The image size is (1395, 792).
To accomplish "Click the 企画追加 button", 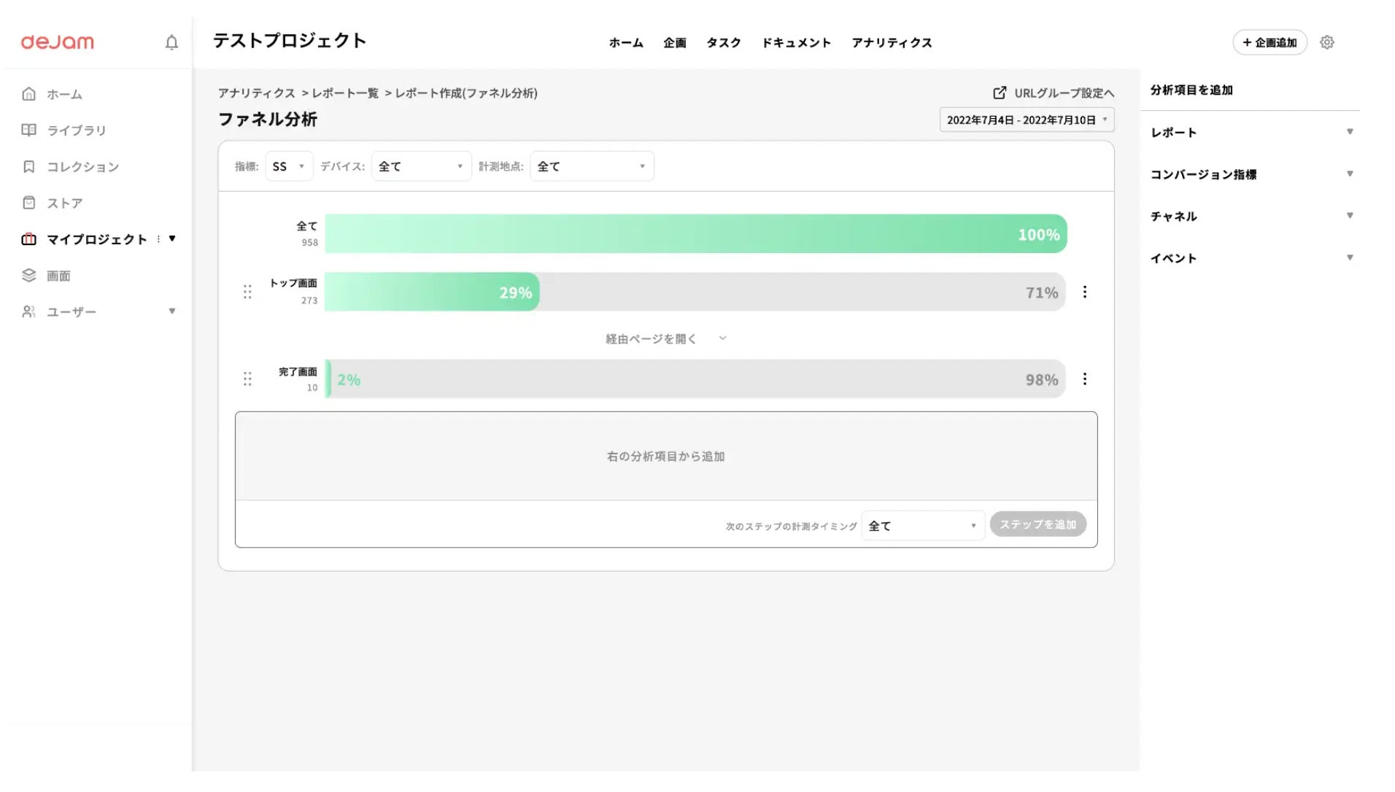I will [x=1270, y=42].
